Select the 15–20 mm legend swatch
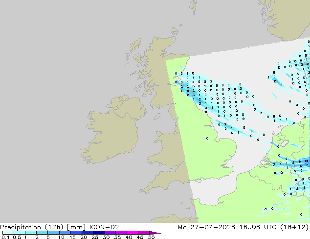Viewport: 310px width, 239px height. coord(76,233)
